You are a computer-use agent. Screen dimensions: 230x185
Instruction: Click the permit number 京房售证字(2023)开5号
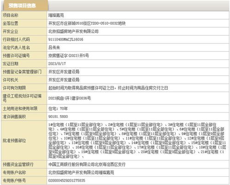[69, 55]
